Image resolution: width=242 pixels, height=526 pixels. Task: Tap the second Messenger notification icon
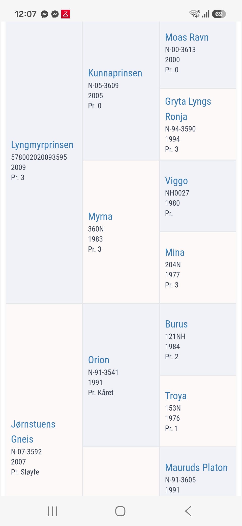pyautogui.click(x=55, y=14)
